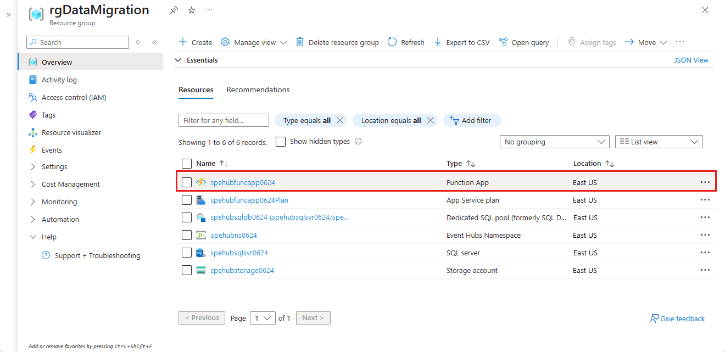The width and height of the screenshot is (725, 352).
Task: Click Open query in the toolbar
Action: tap(524, 42)
